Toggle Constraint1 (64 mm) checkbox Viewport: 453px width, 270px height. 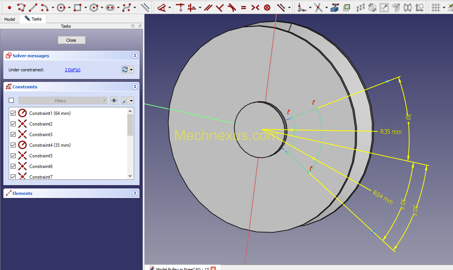(x=13, y=113)
